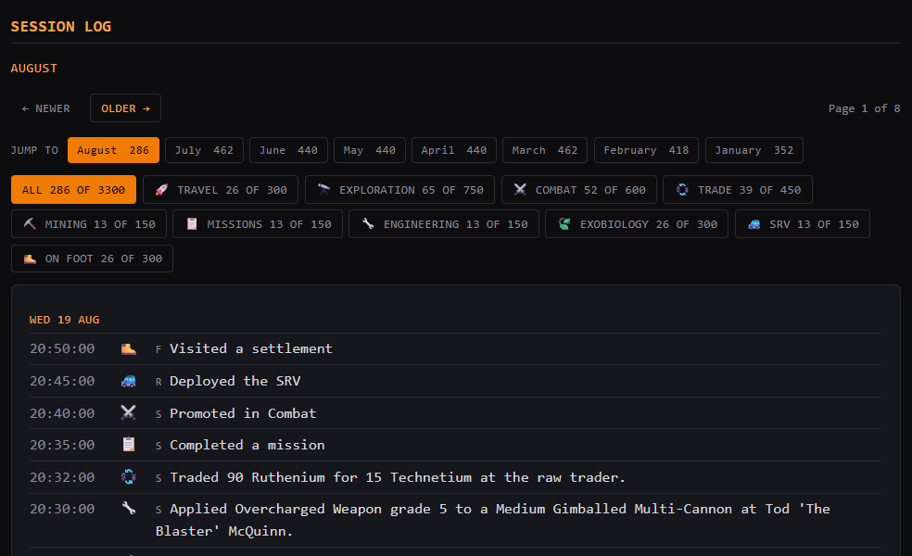Screen dimensions: 912x556
Task: Click the 20:40:00 timestamp
Action: (x=62, y=413)
